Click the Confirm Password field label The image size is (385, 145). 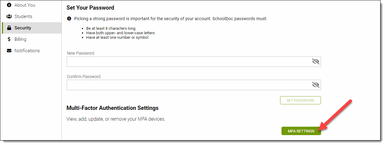click(84, 77)
